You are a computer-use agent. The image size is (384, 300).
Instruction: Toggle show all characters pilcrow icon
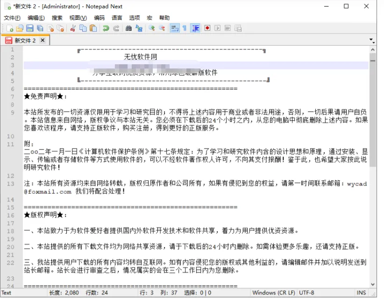pos(185,28)
